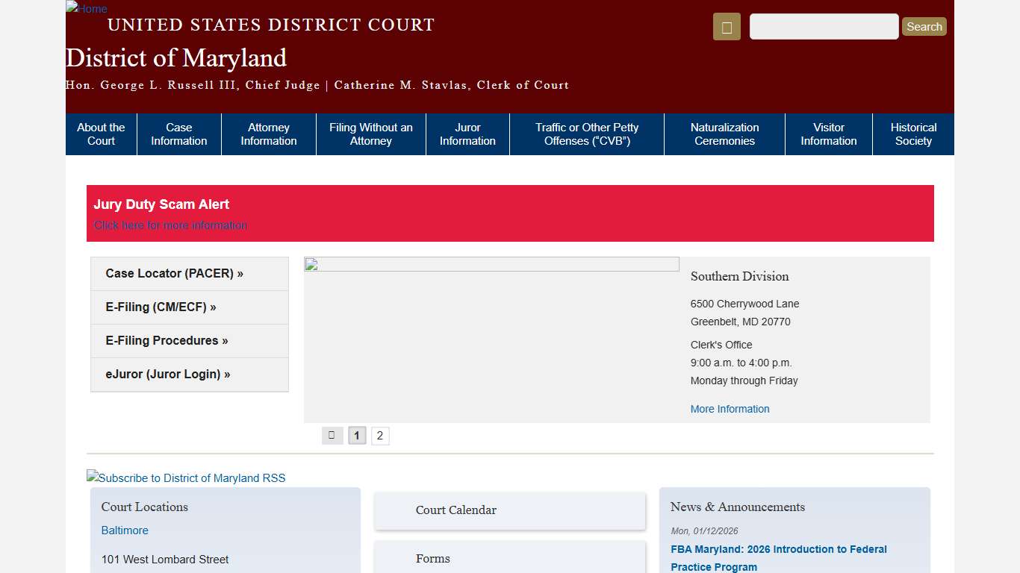Open the About the Court menu

(x=101, y=134)
